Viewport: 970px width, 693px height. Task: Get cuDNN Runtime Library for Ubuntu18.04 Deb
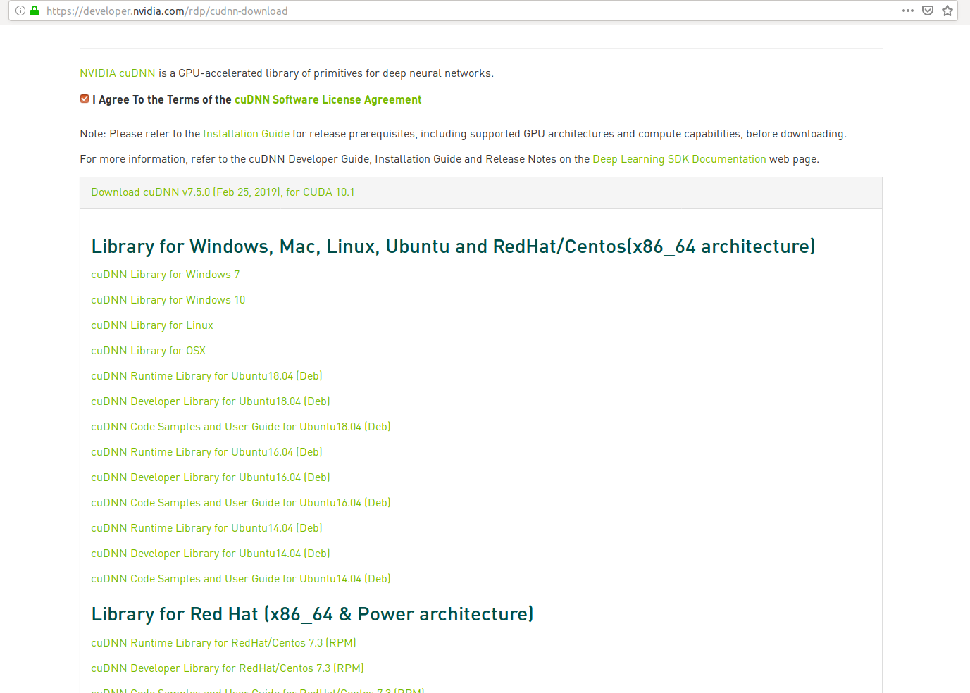click(206, 375)
